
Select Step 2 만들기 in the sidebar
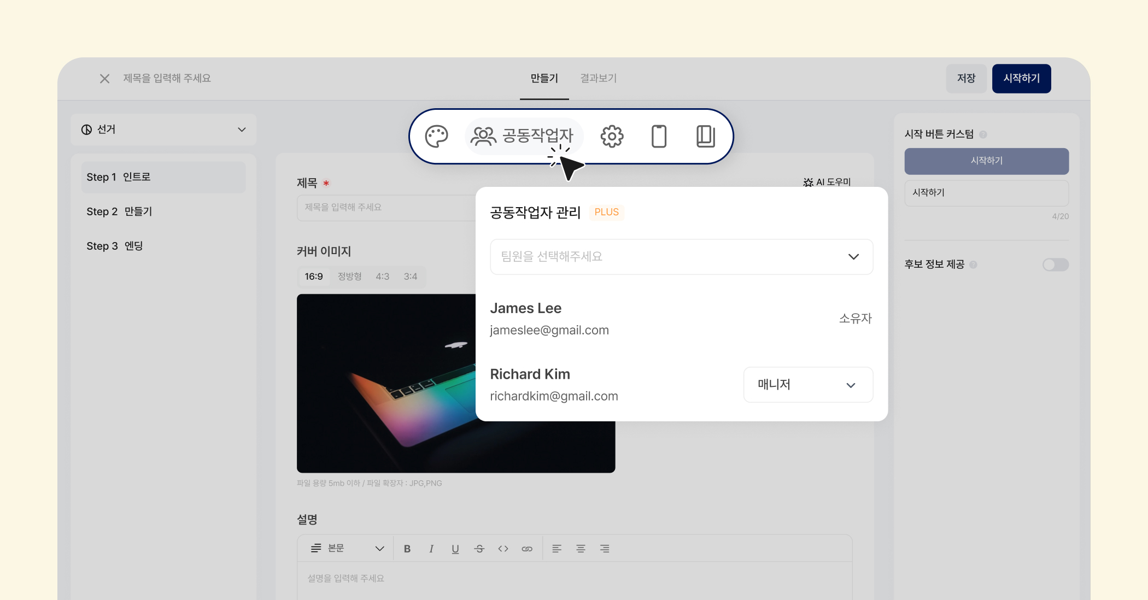pos(119,211)
